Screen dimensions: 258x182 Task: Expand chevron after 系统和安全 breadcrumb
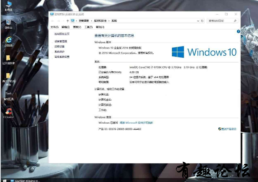tap(109, 21)
